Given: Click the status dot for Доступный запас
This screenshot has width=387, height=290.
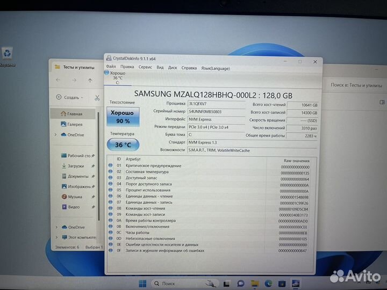Looking at the screenshot, I should click(110, 178).
